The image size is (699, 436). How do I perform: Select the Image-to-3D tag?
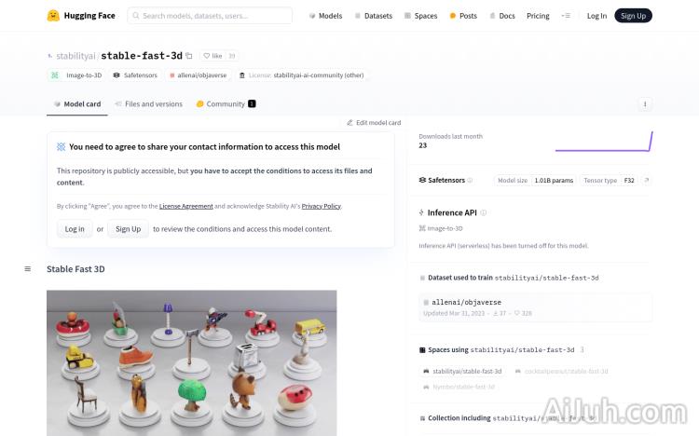76,75
